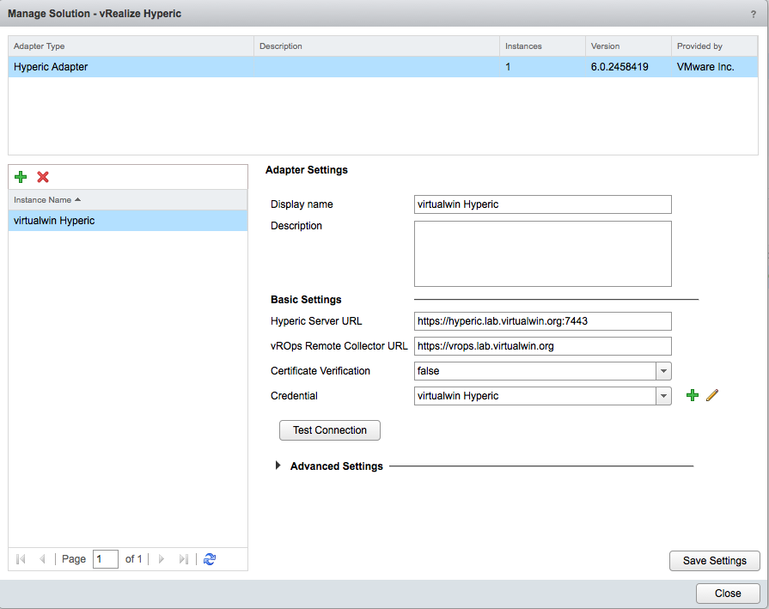769x609 pixels.
Task: Click the Adapter Type column header
Action: tap(131, 46)
